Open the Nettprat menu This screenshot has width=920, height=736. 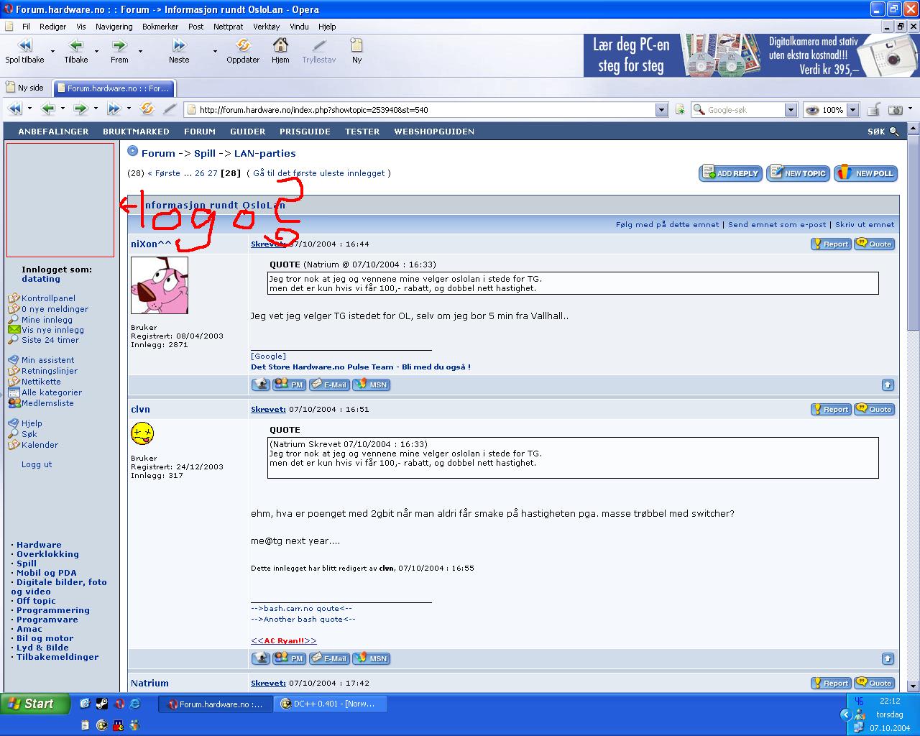click(228, 27)
